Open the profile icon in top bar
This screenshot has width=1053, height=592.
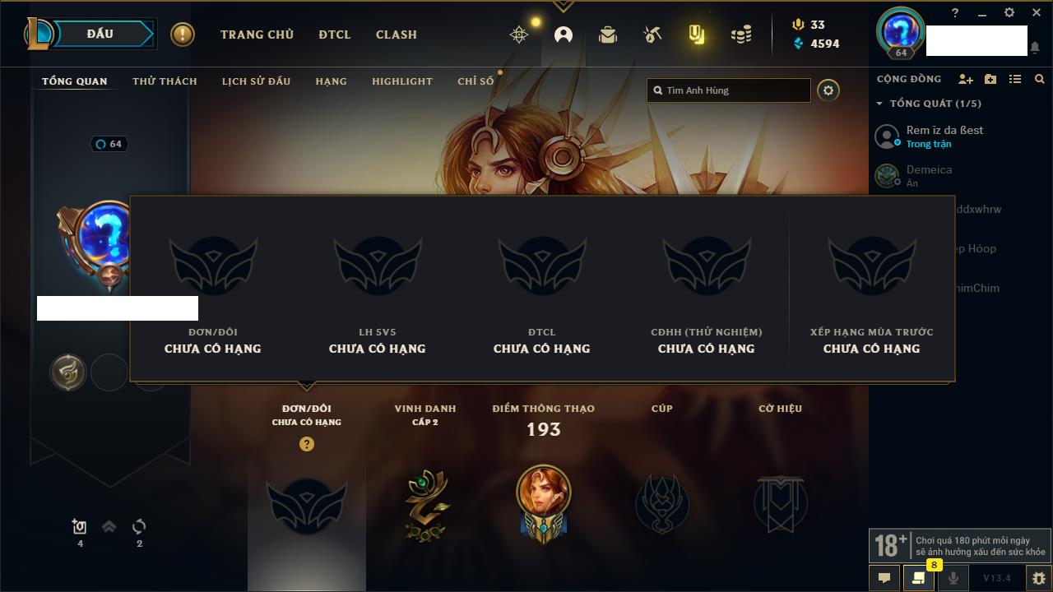[564, 35]
